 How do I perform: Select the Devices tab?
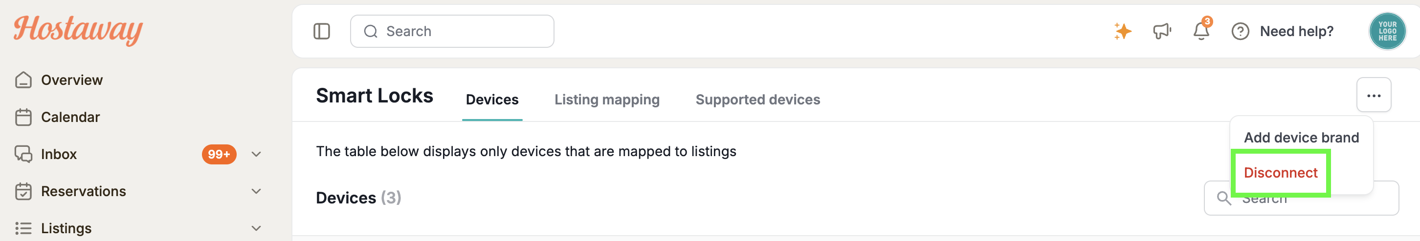tap(492, 100)
